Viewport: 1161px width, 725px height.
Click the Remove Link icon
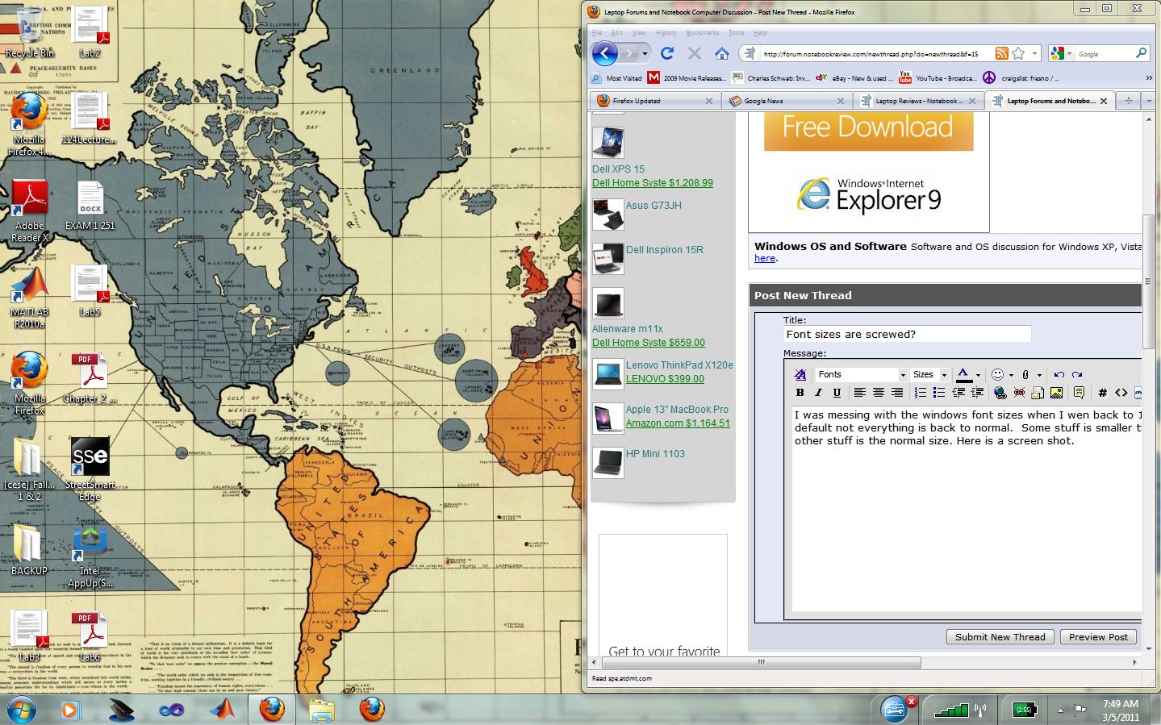tap(1019, 393)
